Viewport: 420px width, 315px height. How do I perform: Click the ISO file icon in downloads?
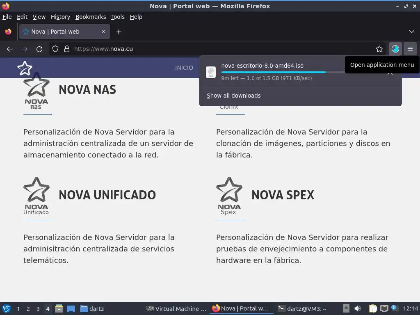tap(211, 72)
